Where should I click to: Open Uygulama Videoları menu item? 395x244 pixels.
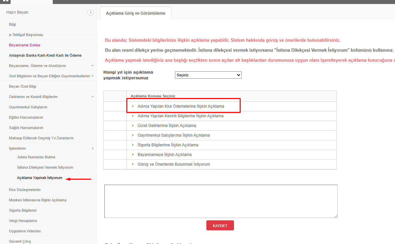tap(25, 231)
